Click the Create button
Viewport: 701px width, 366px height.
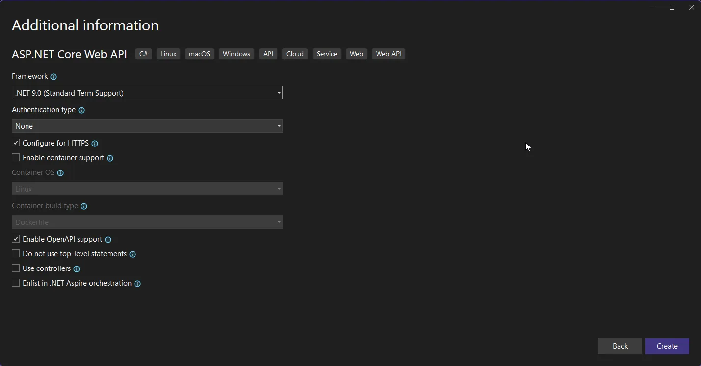(667, 346)
